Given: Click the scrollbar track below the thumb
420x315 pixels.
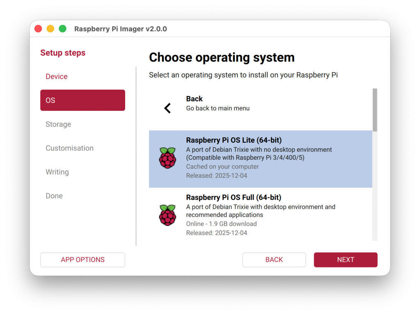Looking at the screenshot, I should click(x=375, y=185).
